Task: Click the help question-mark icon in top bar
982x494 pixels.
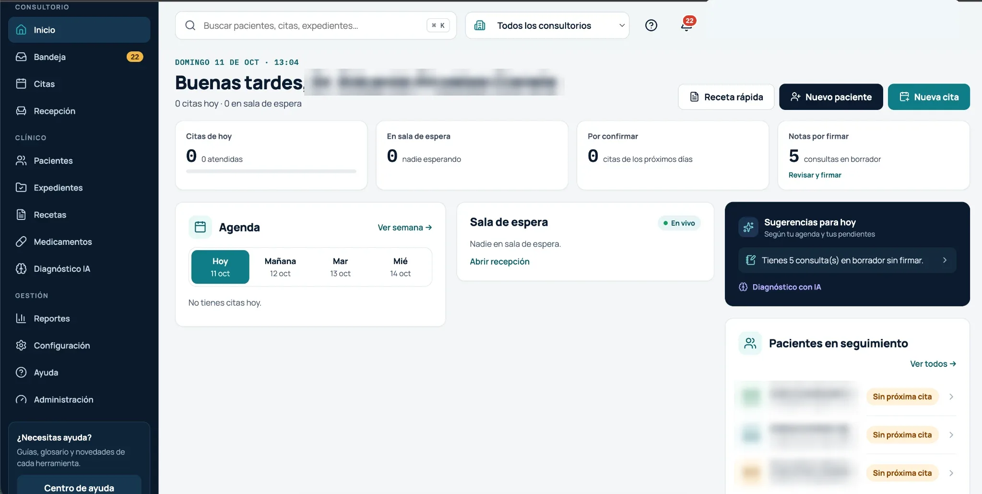Action: (651, 25)
